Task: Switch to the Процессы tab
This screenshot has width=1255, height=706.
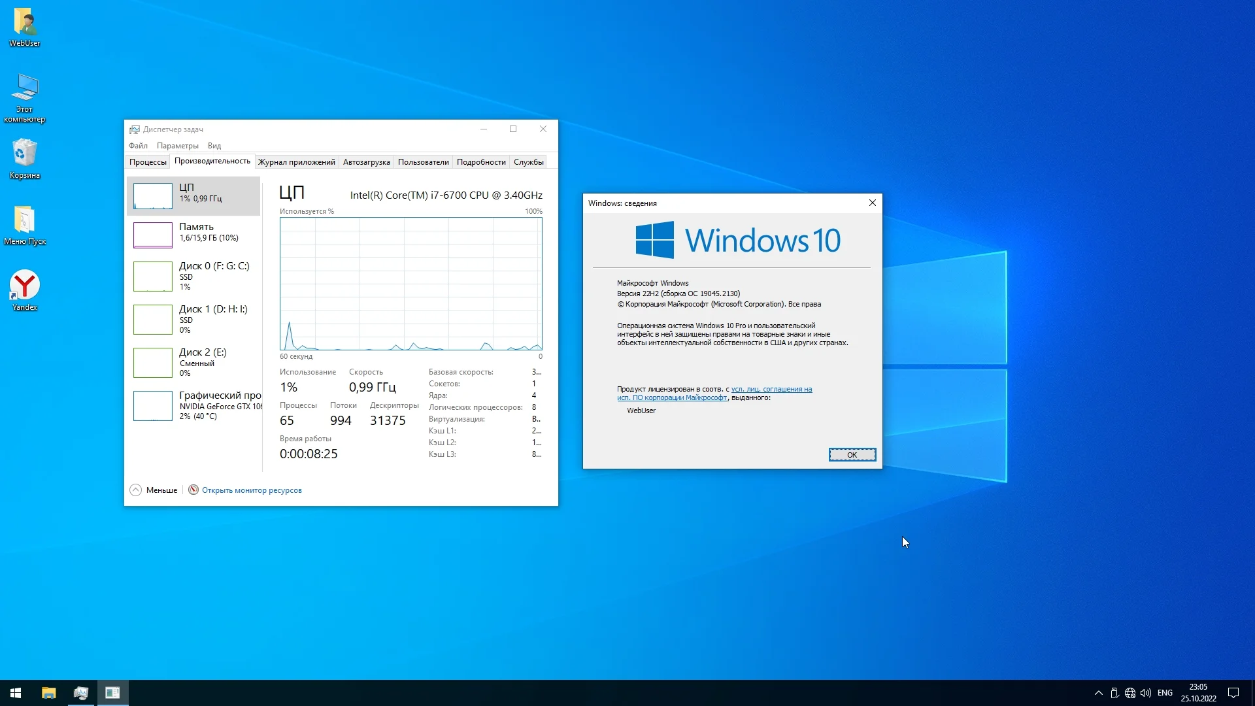Action: pos(148,162)
